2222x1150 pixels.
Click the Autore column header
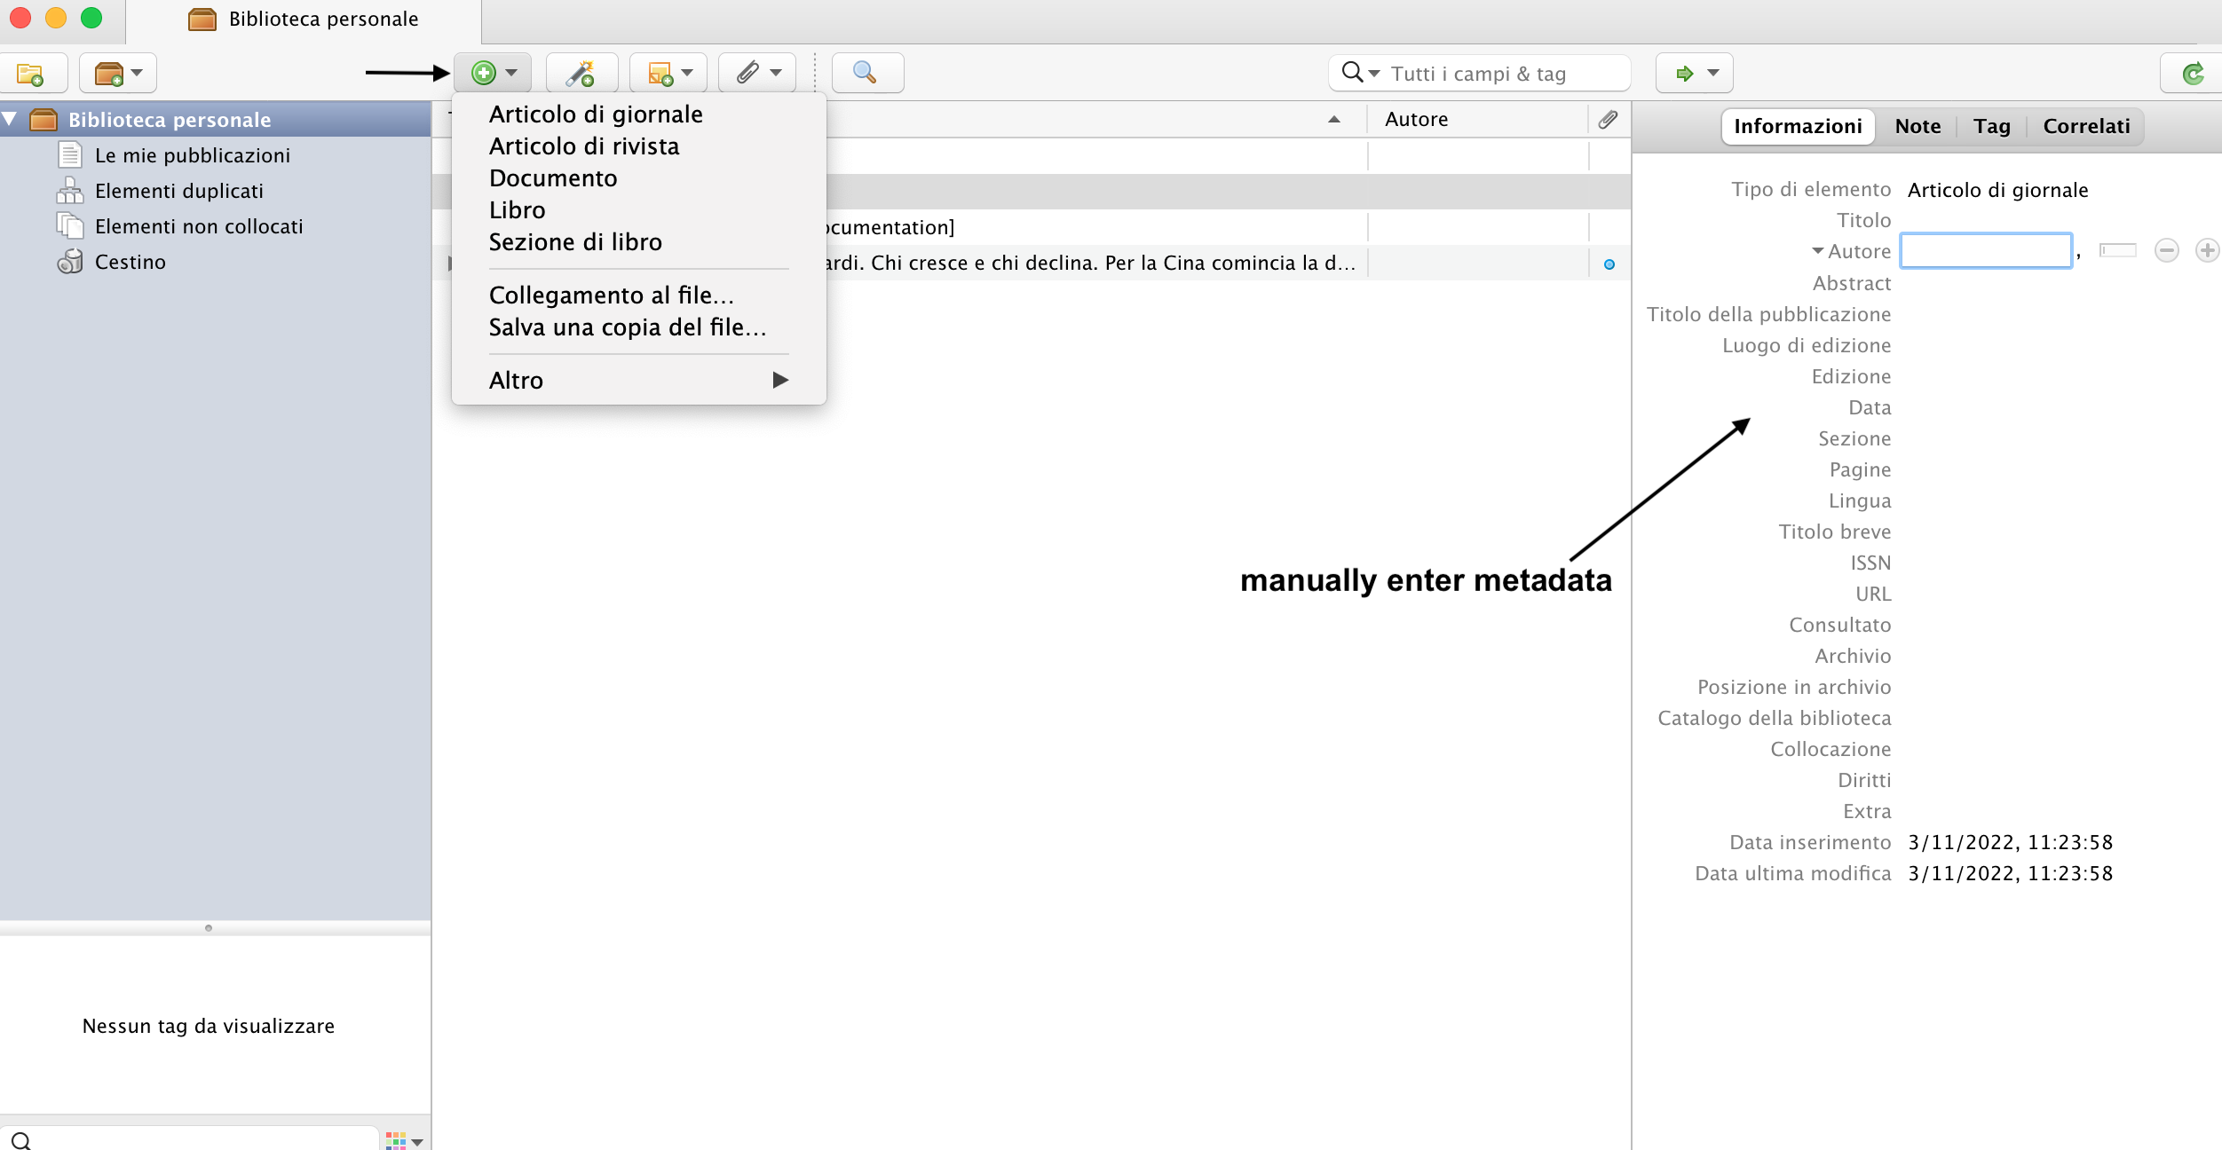pos(1477,119)
